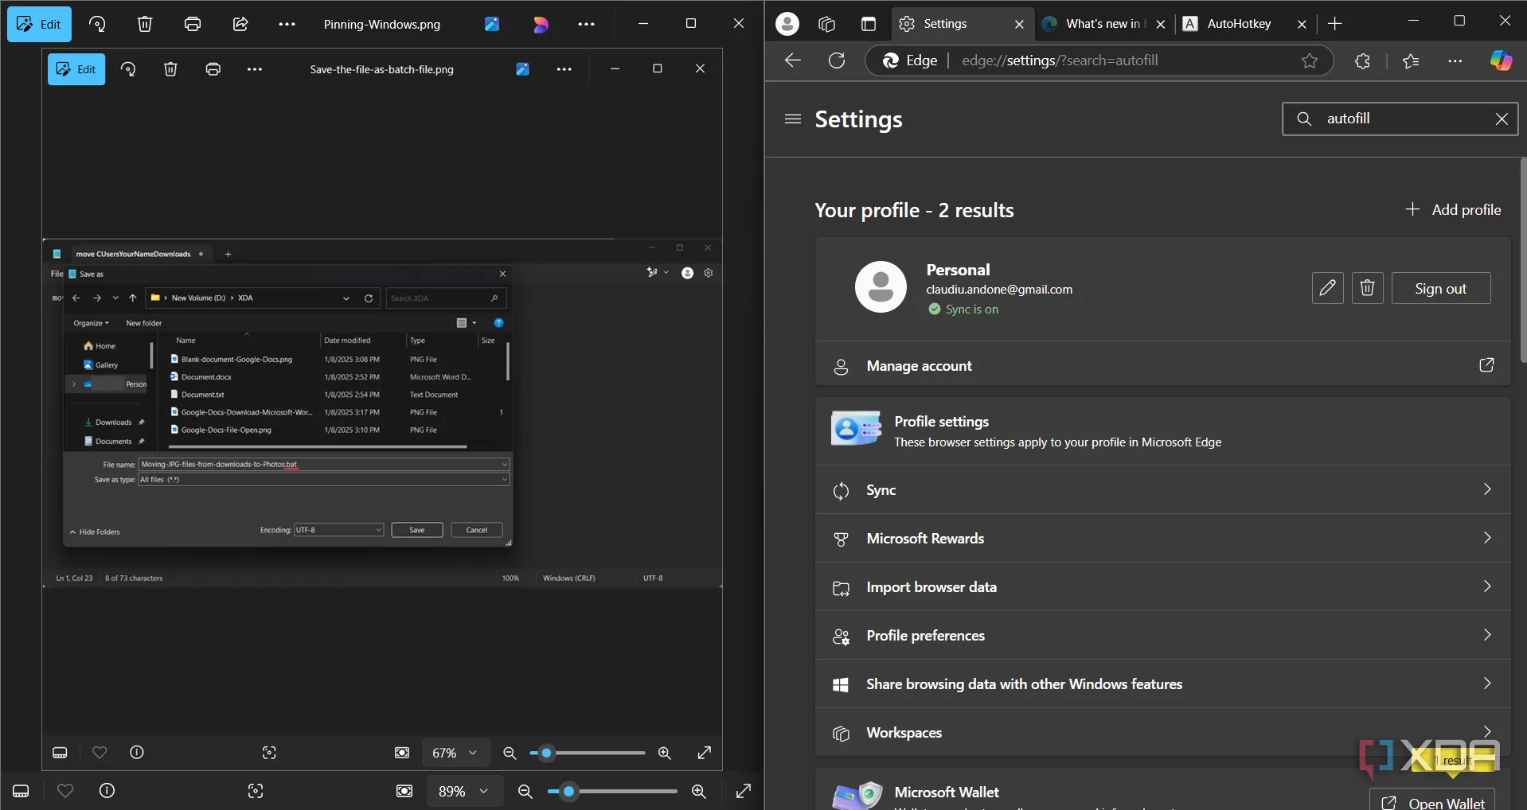Click the edit profile pencil icon
Viewport: 1527px width, 810px height.
[1327, 288]
